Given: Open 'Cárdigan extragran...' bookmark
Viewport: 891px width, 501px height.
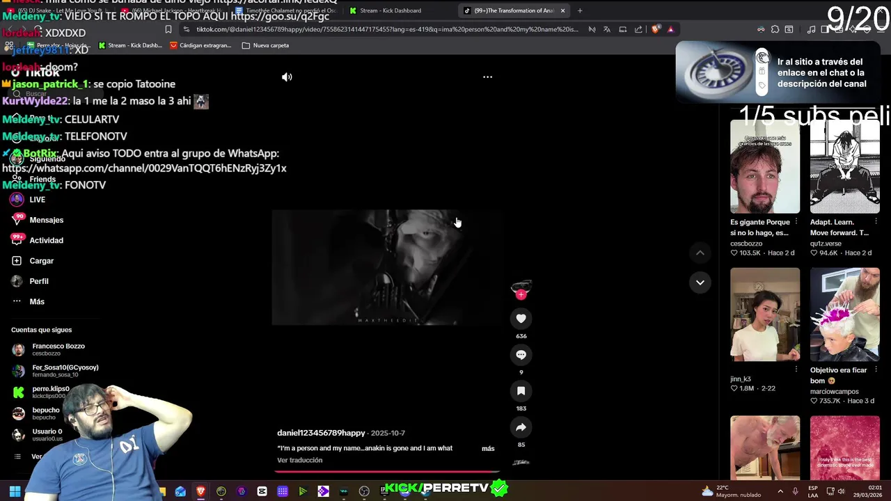Looking at the screenshot, I should 200,45.
